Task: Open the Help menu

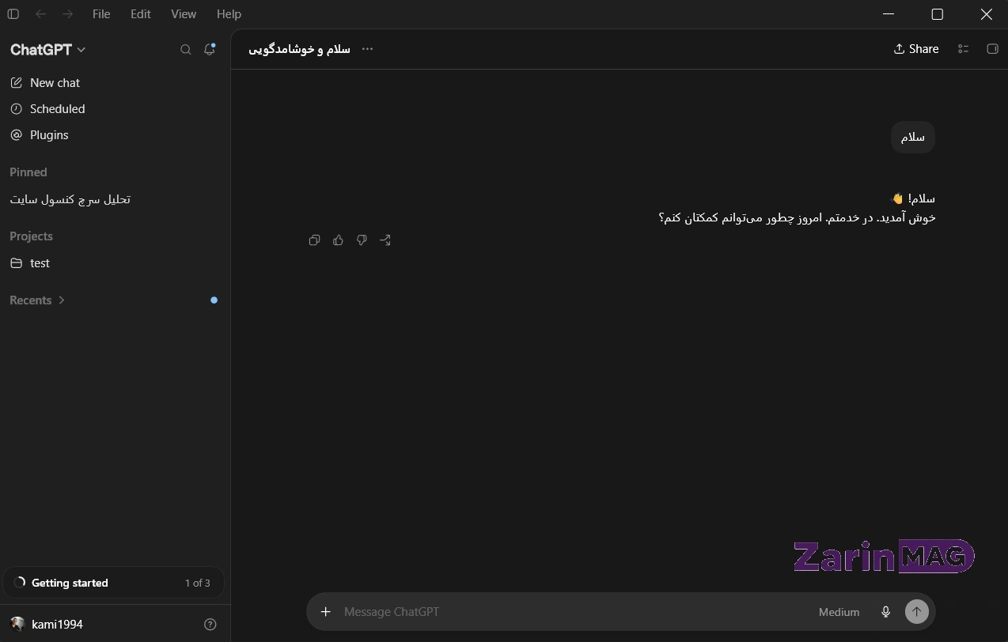Action: tap(229, 14)
